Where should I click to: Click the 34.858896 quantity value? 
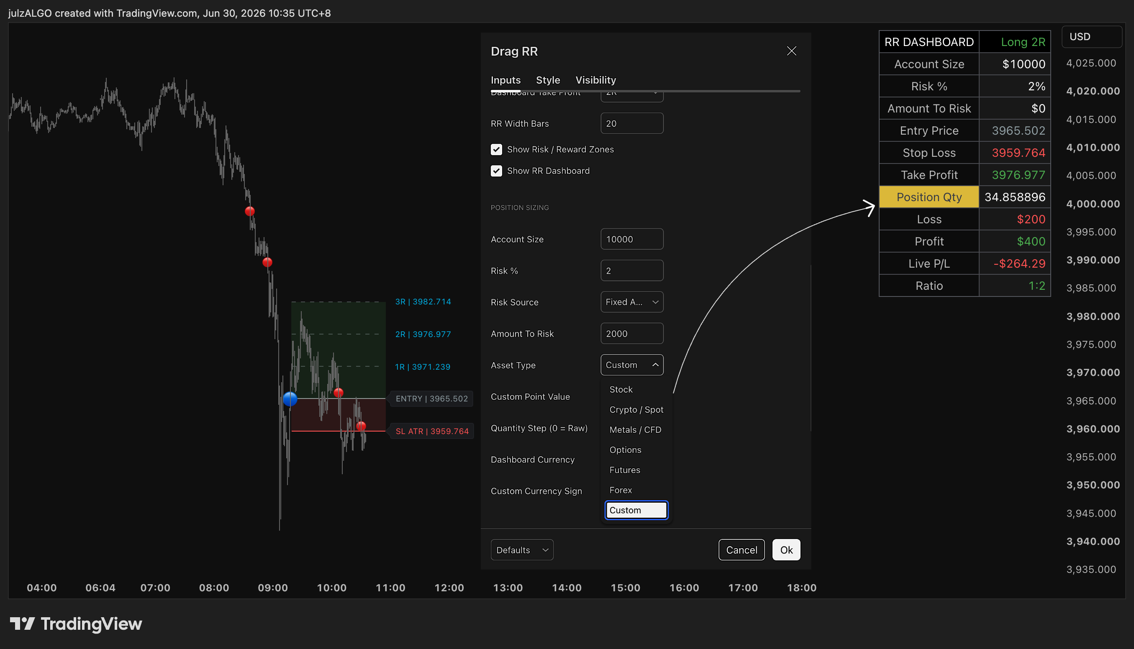tap(1014, 197)
